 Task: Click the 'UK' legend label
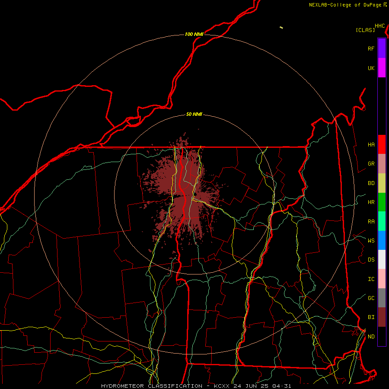point(371,68)
